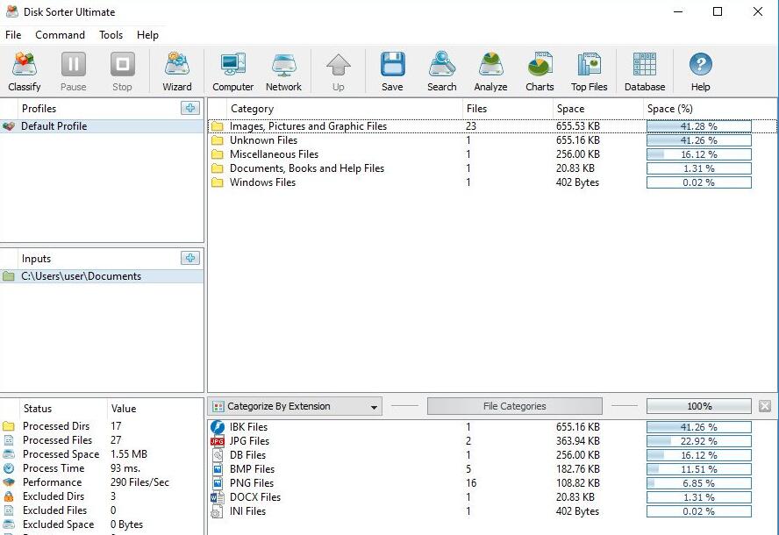Screen dimensions: 779x535
Task: Select the Unknown Files category
Action: tap(492, 140)
